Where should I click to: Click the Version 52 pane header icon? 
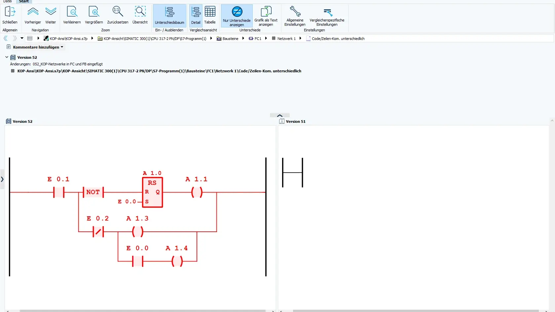coord(9,121)
